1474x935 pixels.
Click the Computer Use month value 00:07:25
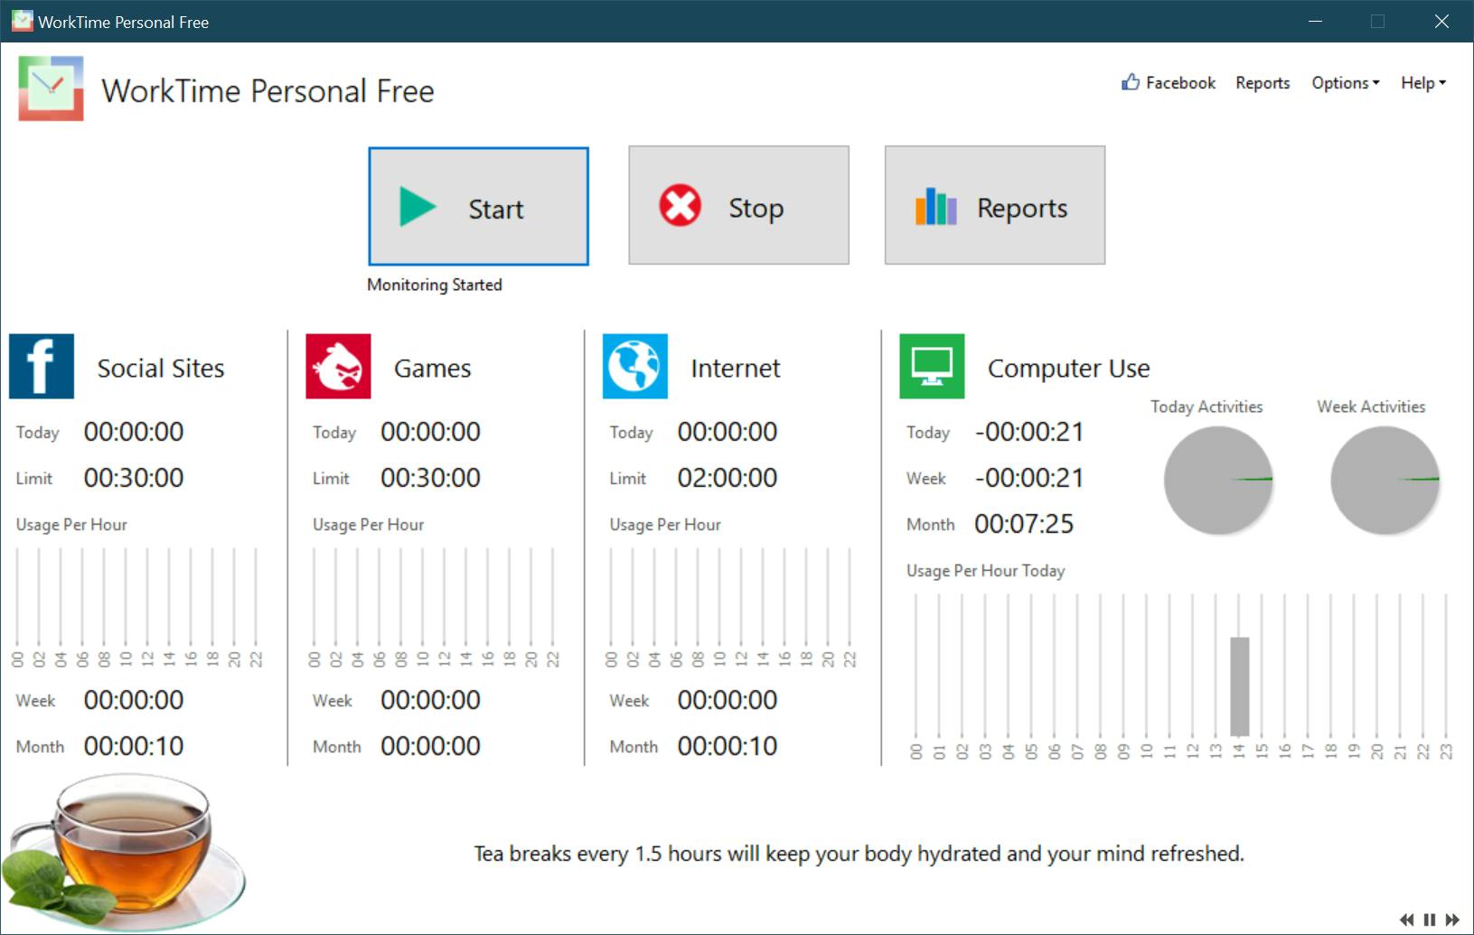pyautogui.click(x=1024, y=524)
